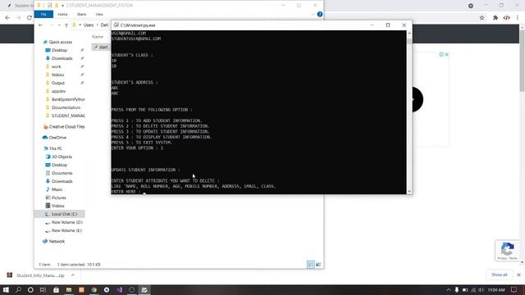Switch Explorer to details view icon

point(311,265)
